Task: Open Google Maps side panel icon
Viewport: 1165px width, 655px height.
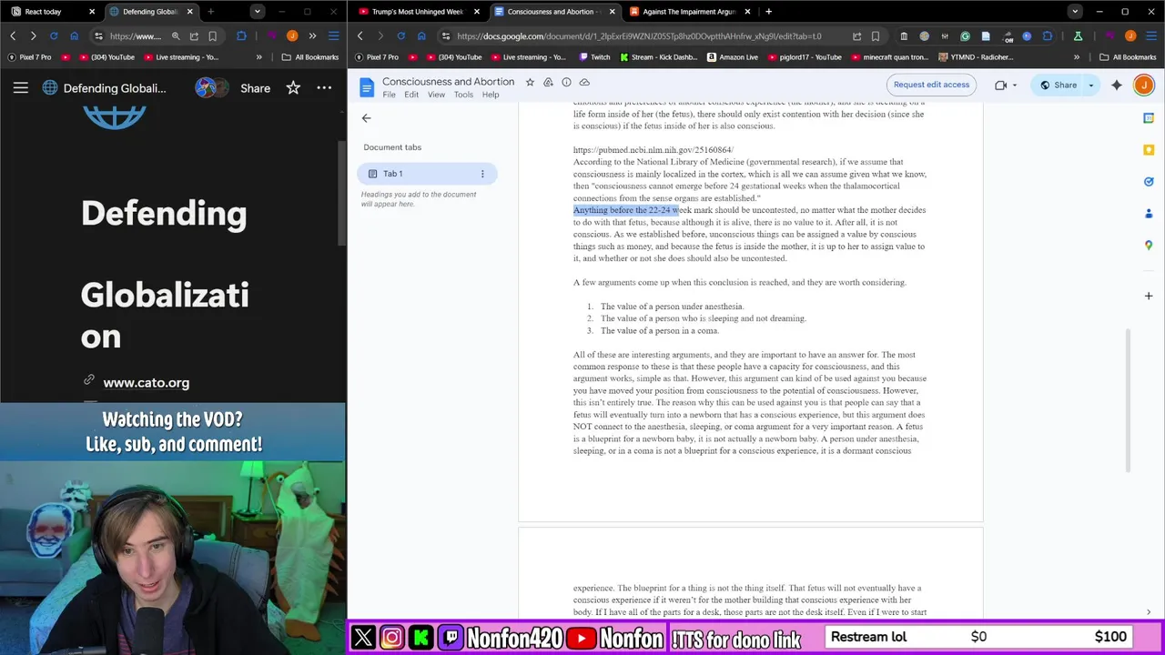Action: pos(1149,246)
